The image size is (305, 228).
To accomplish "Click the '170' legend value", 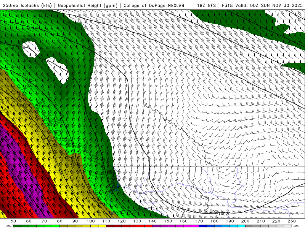I will click(199, 221).
